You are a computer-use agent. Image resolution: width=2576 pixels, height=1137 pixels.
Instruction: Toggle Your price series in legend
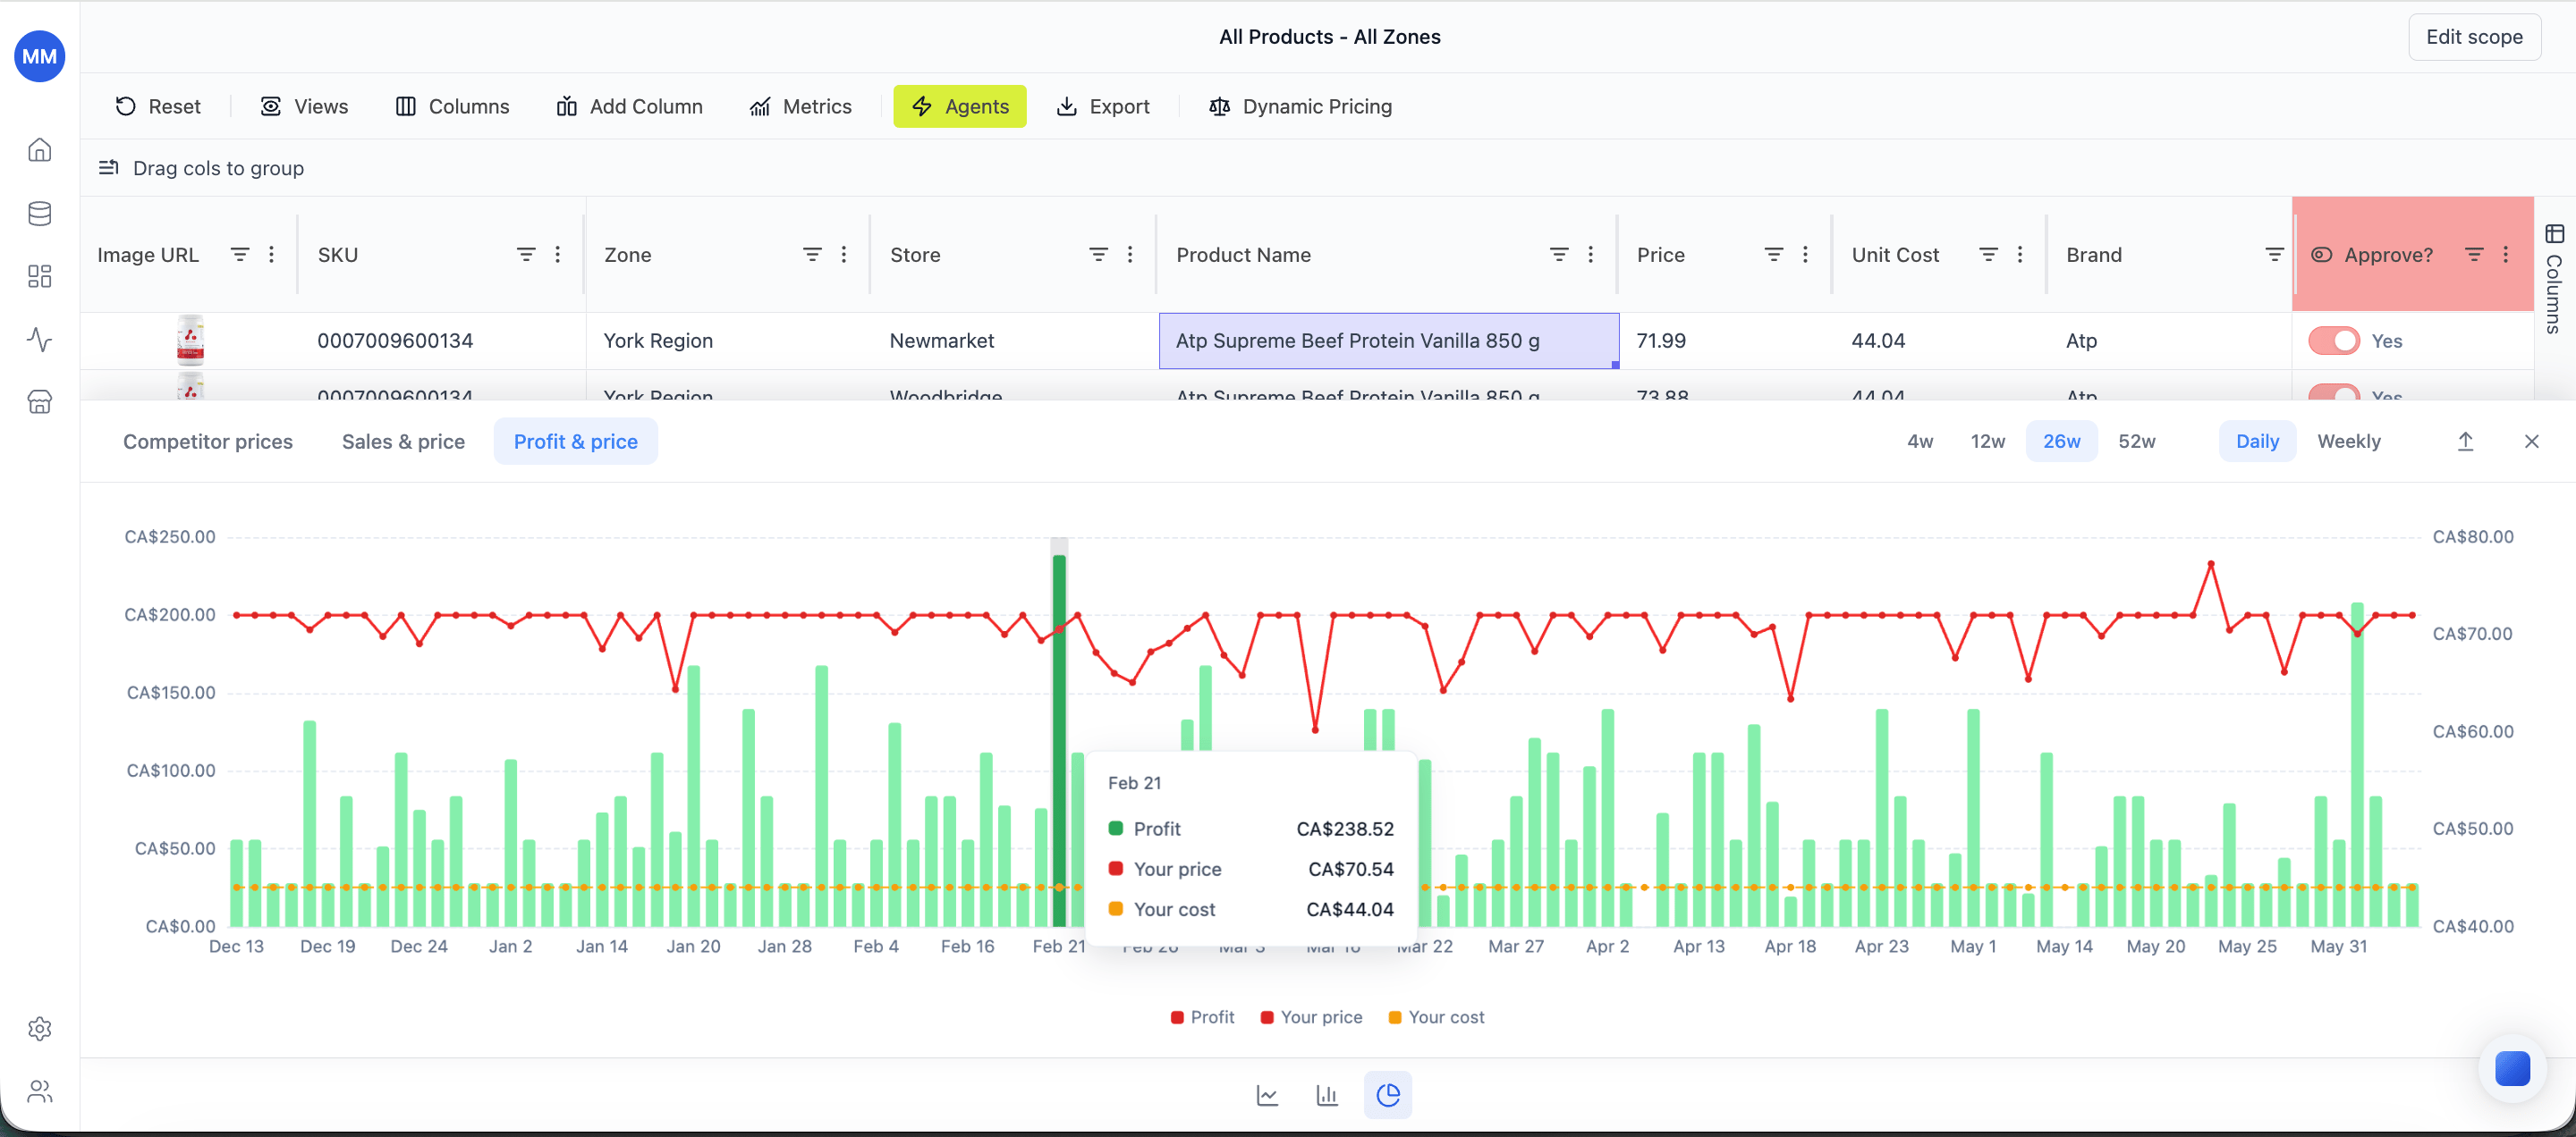(x=1311, y=1017)
